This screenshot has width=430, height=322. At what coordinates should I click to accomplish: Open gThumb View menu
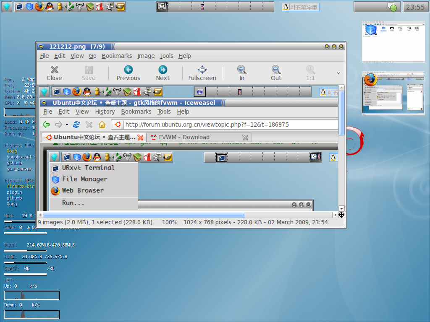[x=77, y=56]
